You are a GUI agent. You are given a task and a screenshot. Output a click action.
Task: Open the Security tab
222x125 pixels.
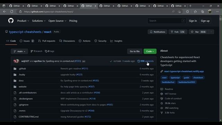coord(100,41)
